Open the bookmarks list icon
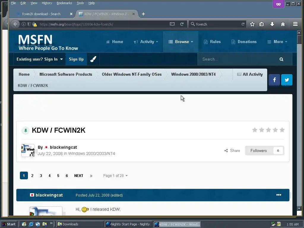This screenshot has height=228, width=304. 262,24
